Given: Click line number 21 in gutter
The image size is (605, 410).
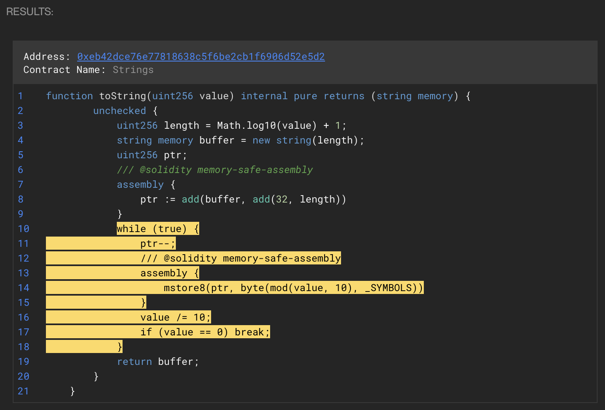Looking at the screenshot, I should [23, 392].
